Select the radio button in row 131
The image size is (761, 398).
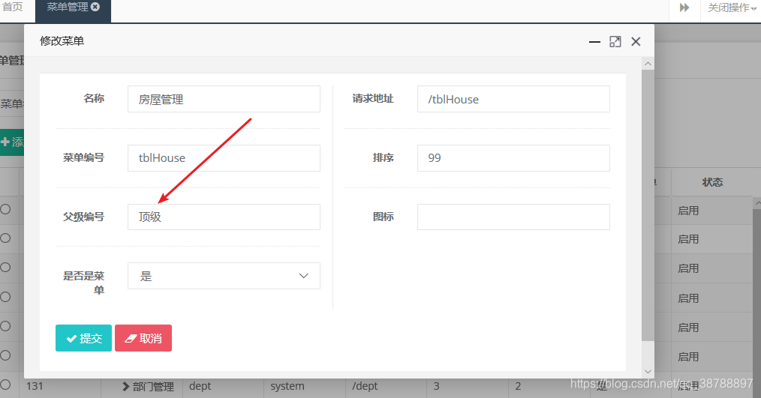(x=5, y=385)
